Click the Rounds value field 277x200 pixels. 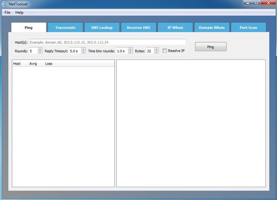coord(34,51)
